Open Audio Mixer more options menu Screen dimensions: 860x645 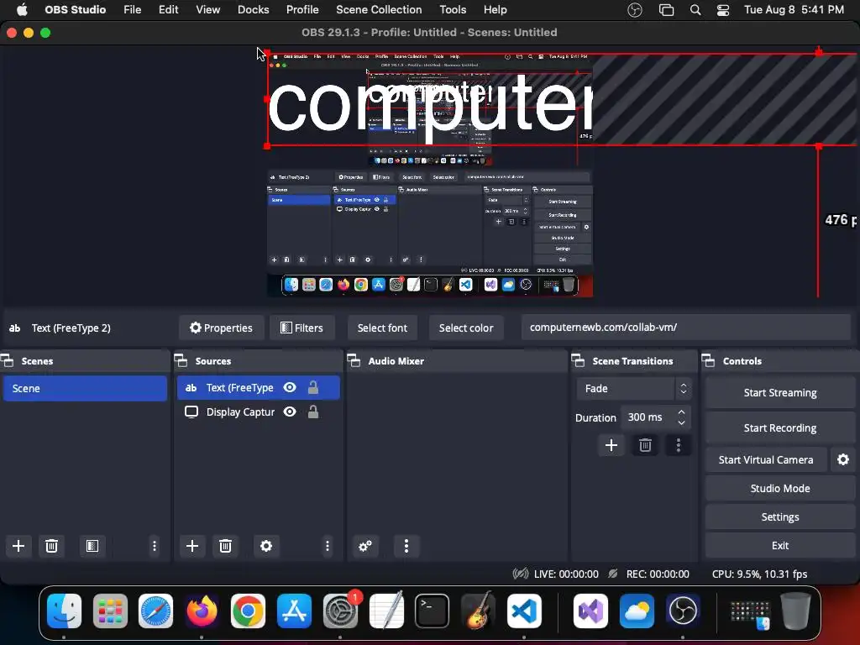[406, 546]
